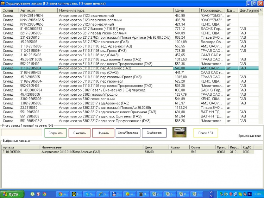
Task: Click the Наименование header in selected positions
Action: (92, 147)
